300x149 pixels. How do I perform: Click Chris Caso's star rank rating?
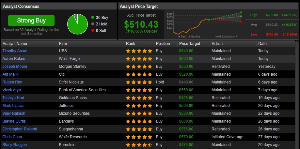pyautogui.click(x=139, y=137)
